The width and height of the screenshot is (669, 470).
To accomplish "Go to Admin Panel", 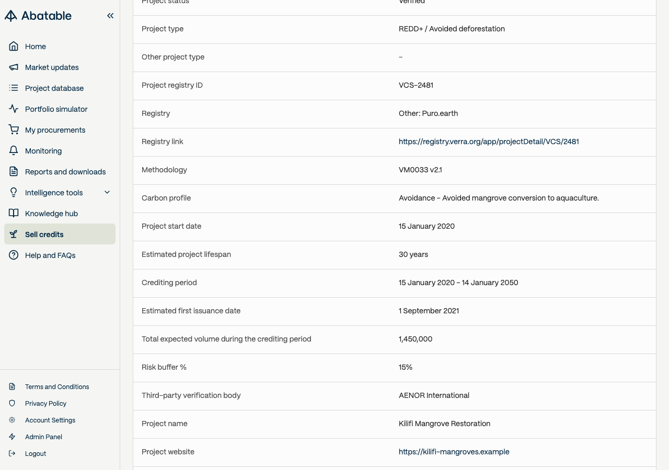I will tap(43, 437).
